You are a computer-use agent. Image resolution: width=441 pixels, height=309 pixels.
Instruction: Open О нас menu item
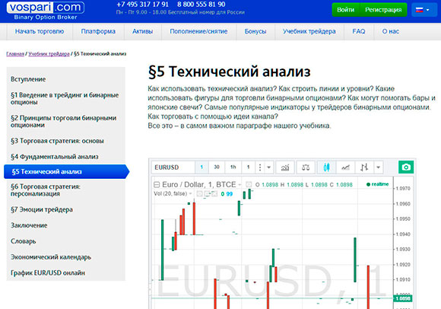[x=390, y=31]
